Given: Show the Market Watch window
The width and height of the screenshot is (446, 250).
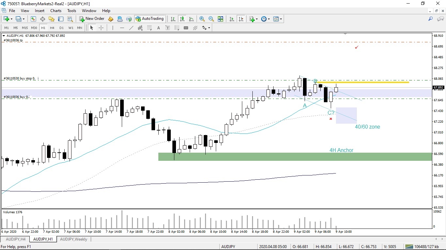Looking at the screenshot, I should pos(33,19).
